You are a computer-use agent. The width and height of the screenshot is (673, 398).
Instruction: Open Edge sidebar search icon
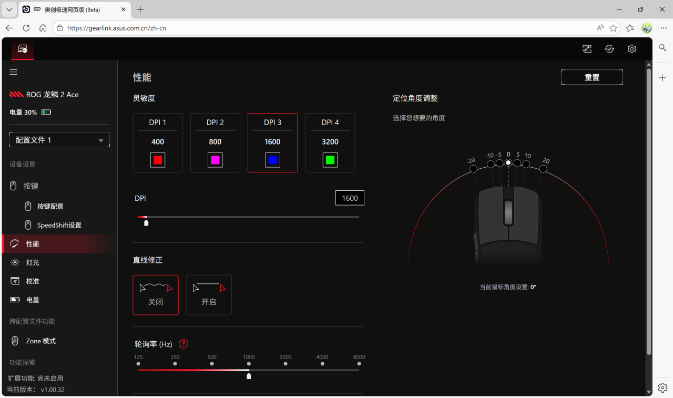[662, 48]
